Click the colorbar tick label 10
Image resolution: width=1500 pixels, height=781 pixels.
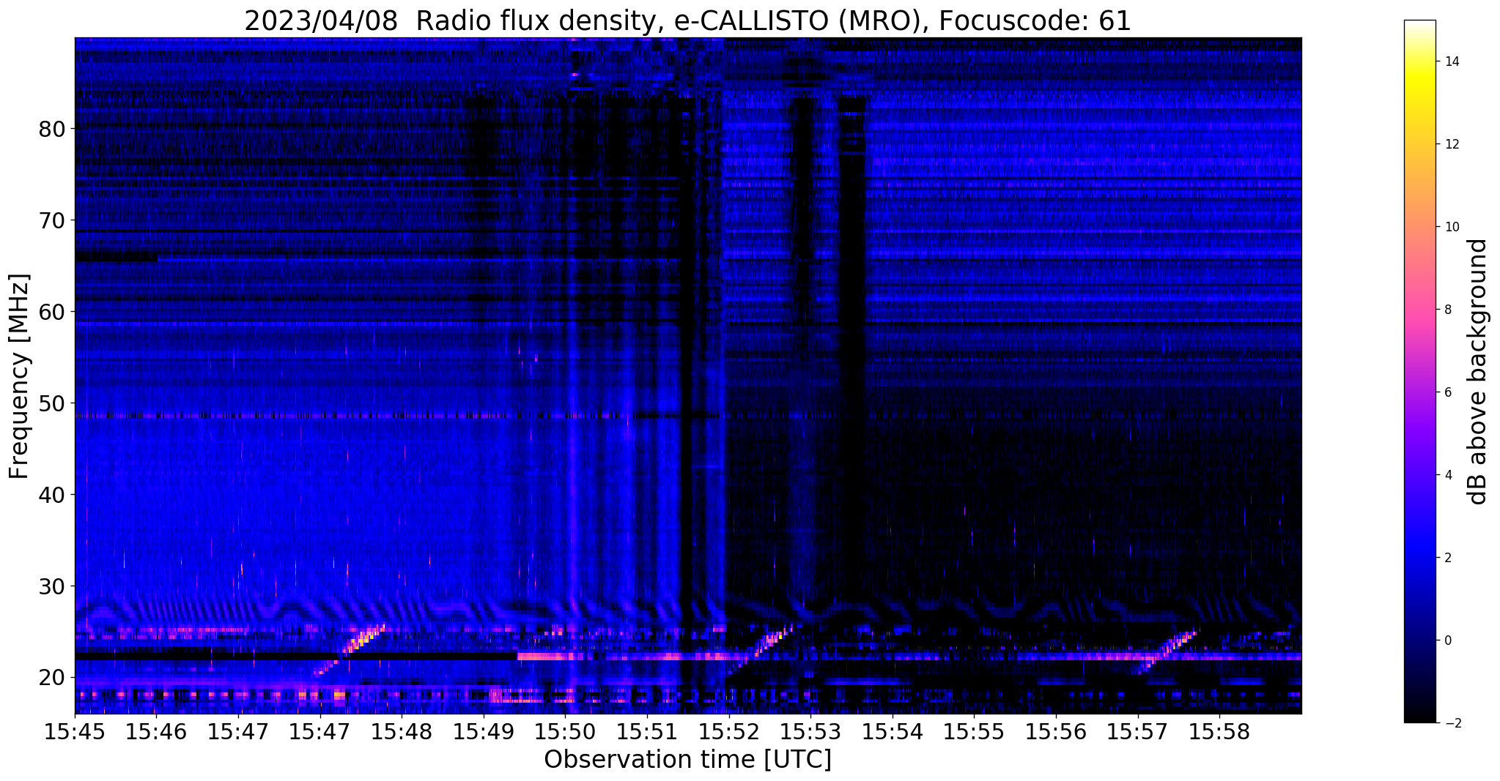(x=1451, y=227)
